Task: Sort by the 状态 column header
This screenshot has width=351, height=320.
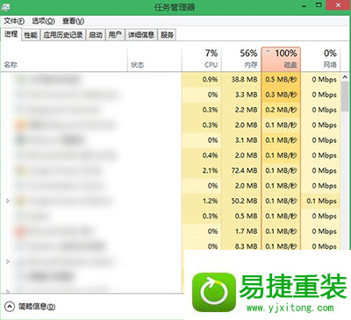Action: click(154, 60)
